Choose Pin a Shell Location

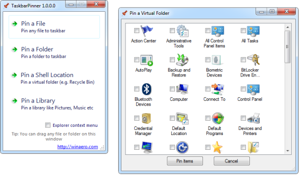(x=54, y=78)
